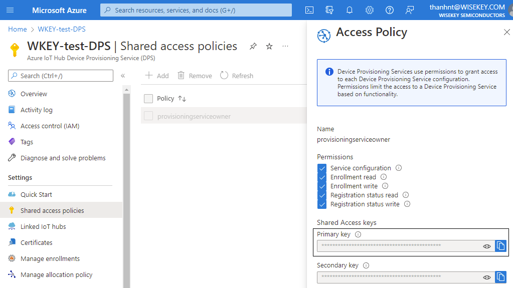Toggle Enrollment write permission checkbox
Image resolution: width=513 pixels, height=288 pixels.
(x=322, y=186)
